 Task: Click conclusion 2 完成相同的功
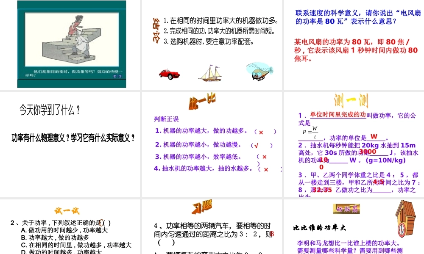click(219, 31)
